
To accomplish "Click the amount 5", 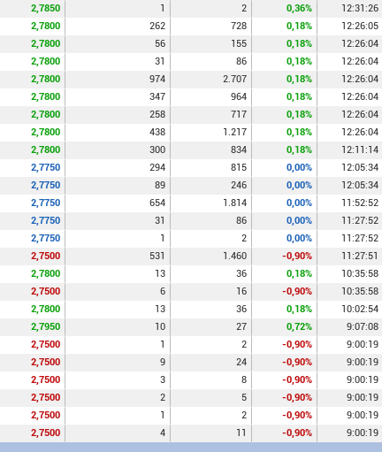I will (x=244, y=397).
